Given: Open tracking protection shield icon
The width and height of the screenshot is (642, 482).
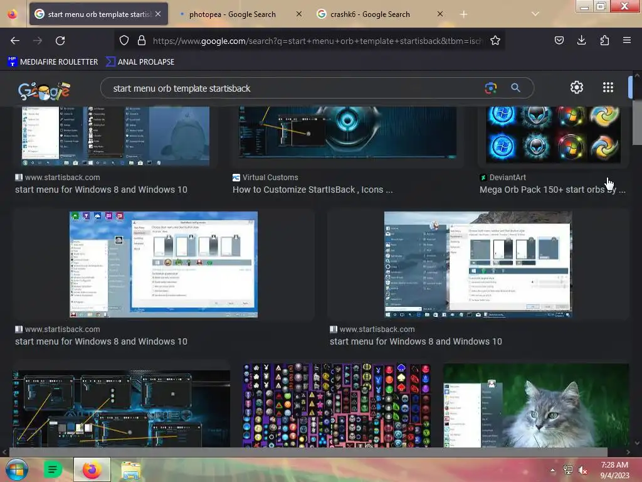Looking at the screenshot, I should click(x=124, y=40).
